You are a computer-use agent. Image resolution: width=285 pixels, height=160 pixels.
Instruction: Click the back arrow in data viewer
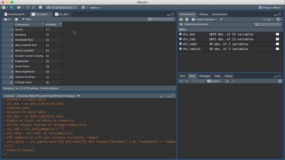5,19
